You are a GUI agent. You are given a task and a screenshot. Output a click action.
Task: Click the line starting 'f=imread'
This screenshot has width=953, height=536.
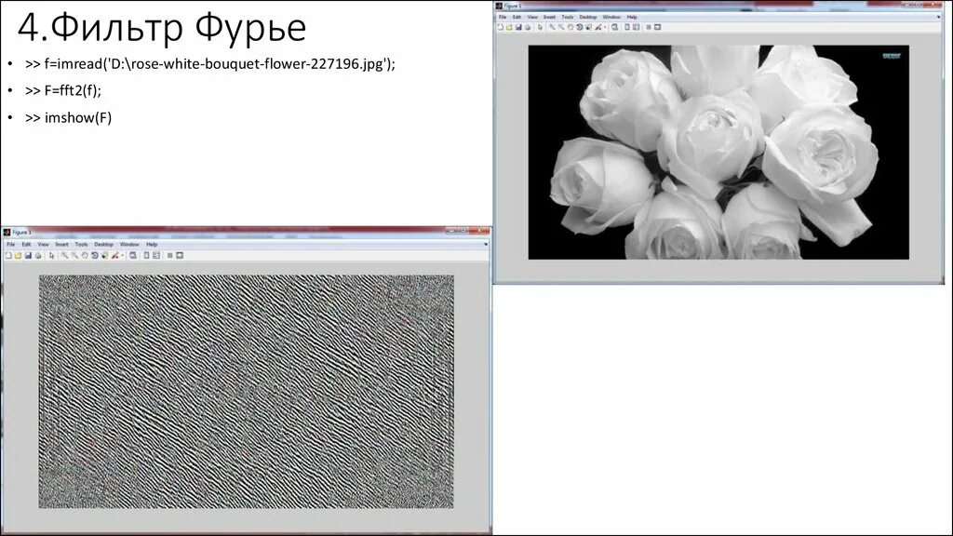[x=210, y=64]
